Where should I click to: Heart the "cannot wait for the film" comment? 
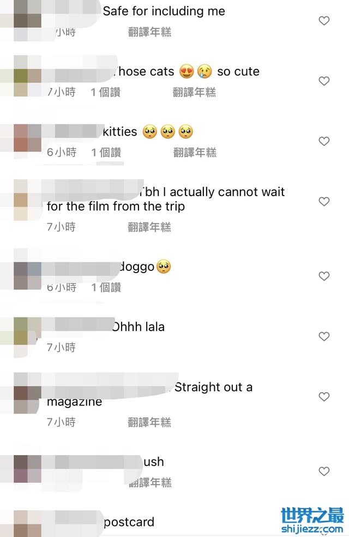coord(324,202)
